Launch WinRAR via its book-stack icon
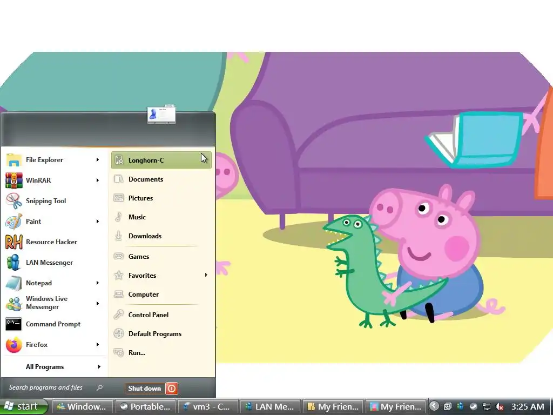 click(14, 180)
